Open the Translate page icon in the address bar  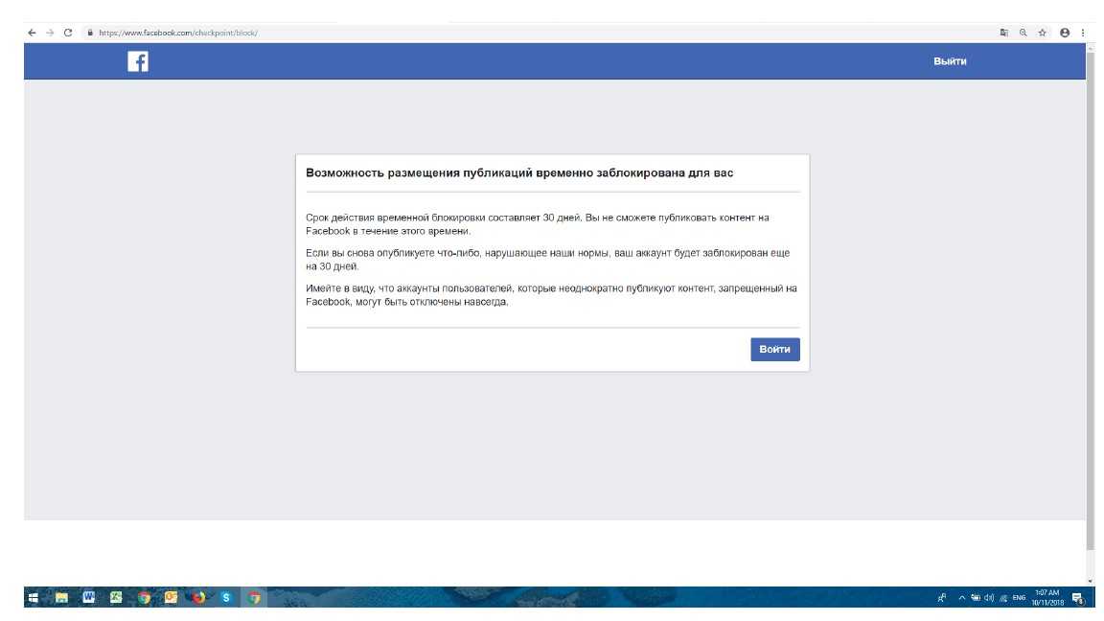1004,34
